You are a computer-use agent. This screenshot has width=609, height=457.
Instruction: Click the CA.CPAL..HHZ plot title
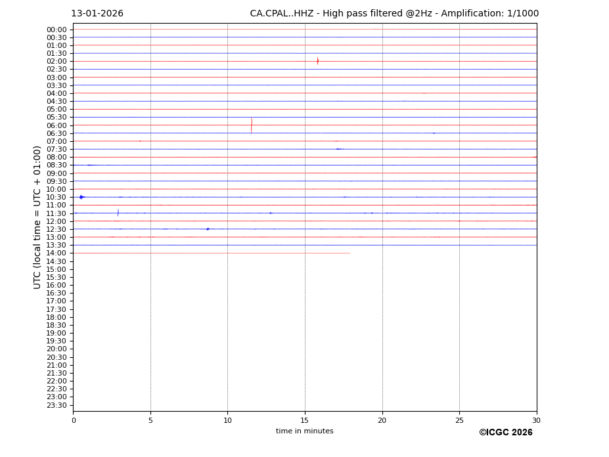click(394, 14)
